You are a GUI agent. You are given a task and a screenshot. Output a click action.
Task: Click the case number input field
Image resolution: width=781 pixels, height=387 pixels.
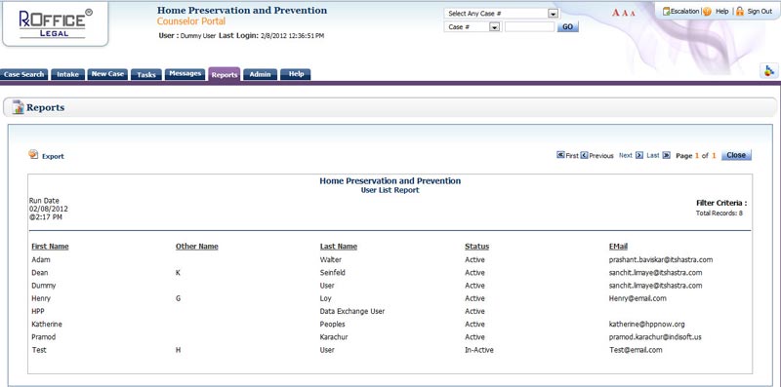(529, 27)
